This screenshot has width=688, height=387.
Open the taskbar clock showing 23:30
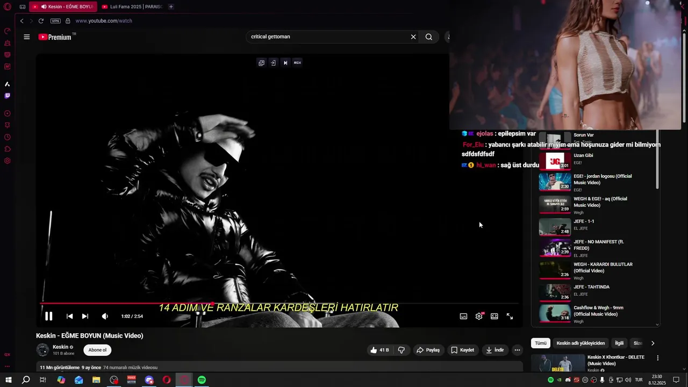(x=657, y=379)
